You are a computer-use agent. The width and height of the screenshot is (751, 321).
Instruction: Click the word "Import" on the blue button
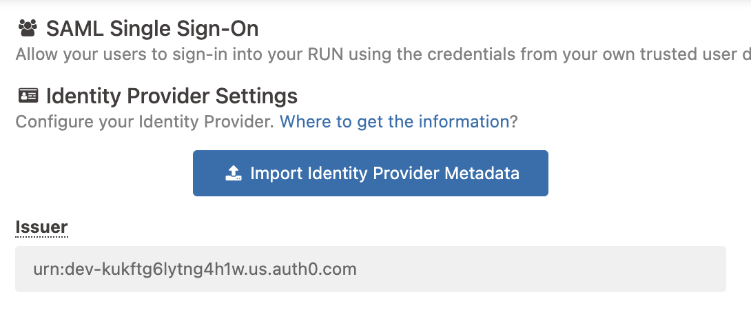coord(276,173)
